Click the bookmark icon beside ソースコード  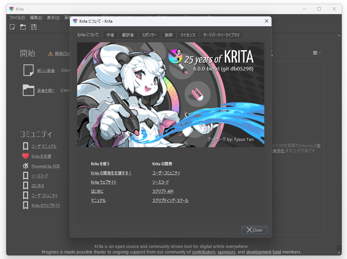[26, 176]
